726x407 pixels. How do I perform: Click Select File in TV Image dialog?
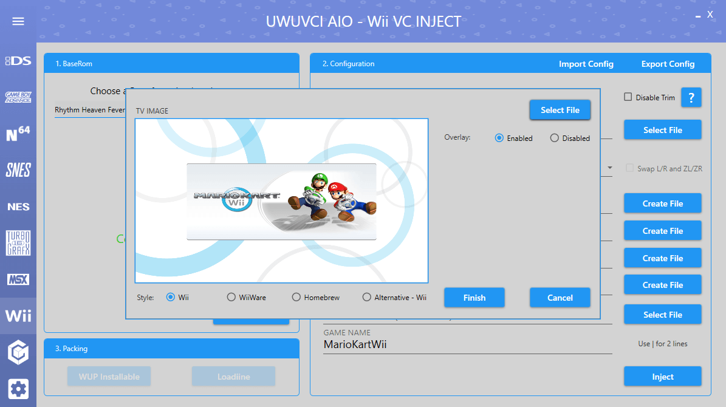[560, 110]
